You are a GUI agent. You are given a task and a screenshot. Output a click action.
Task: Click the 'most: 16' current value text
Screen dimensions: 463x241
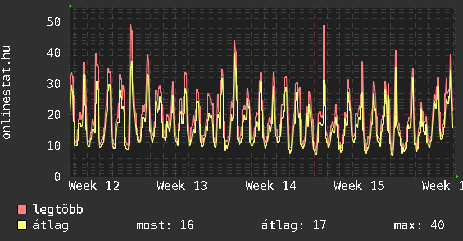pyautogui.click(x=165, y=225)
